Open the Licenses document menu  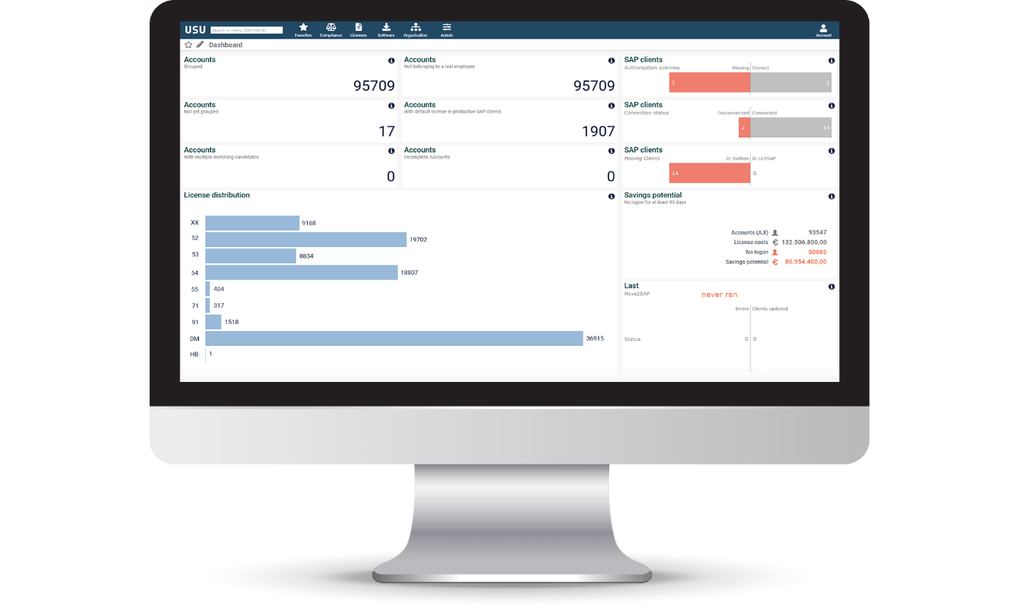(359, 30)
